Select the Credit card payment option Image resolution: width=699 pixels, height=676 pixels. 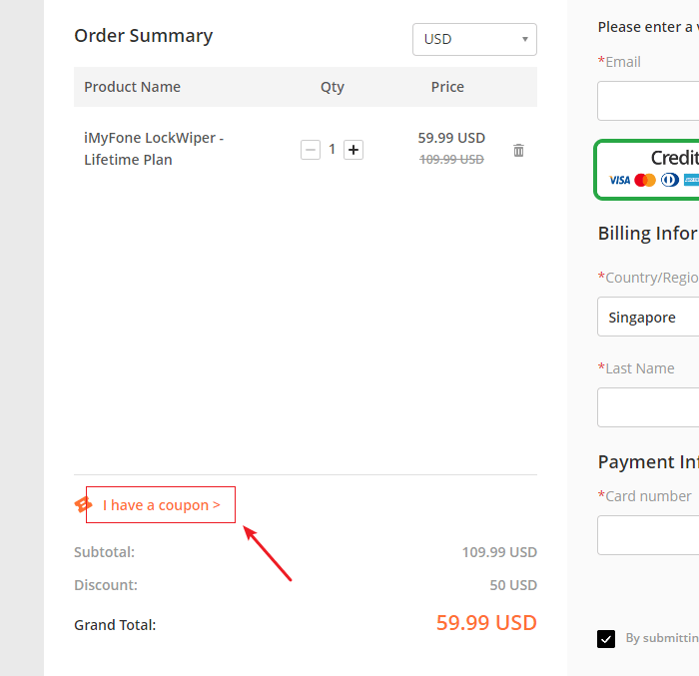[647, 170]
